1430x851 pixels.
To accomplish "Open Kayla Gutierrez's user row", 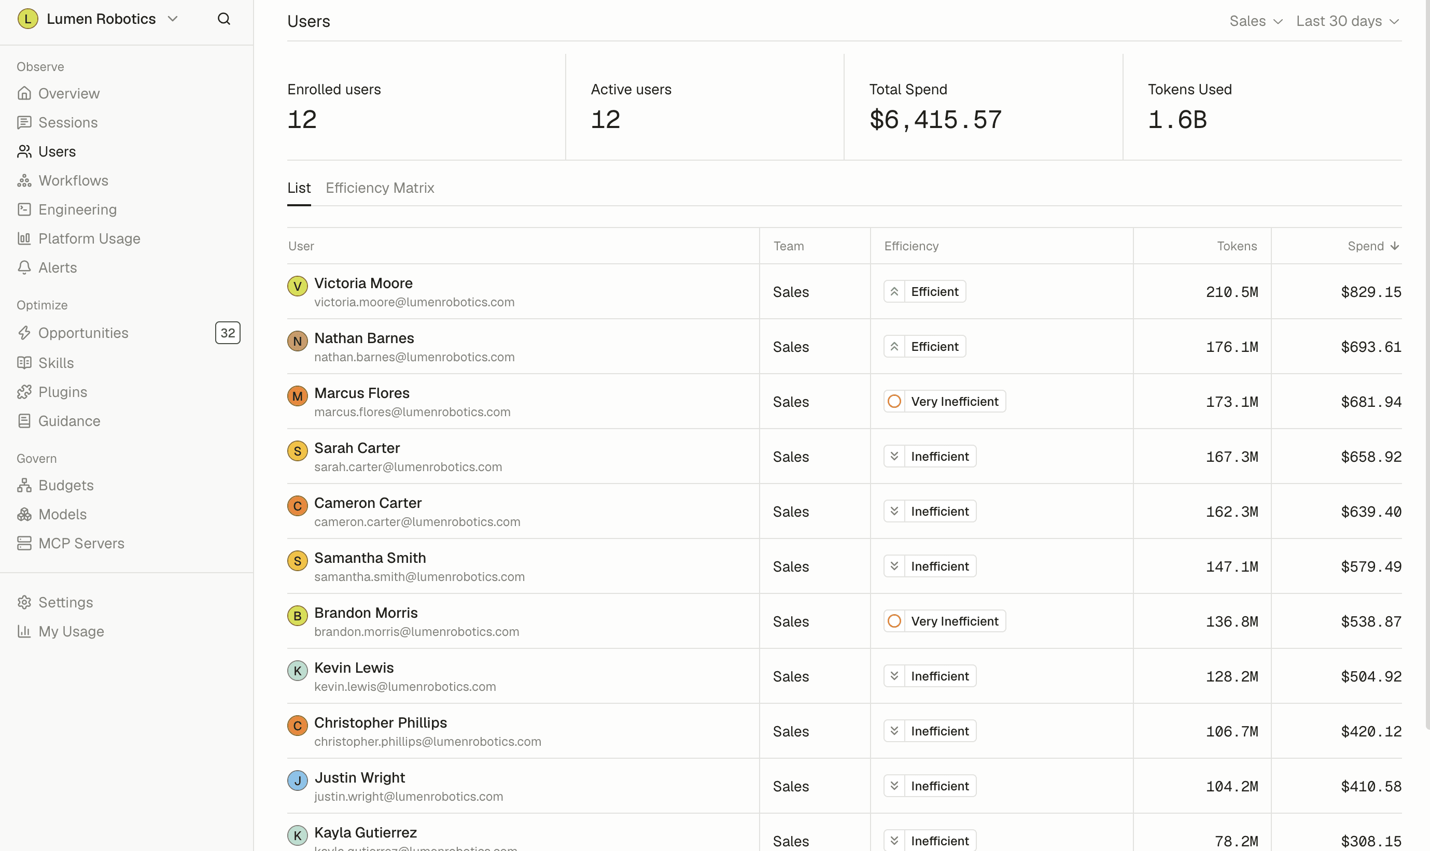I will click(x=844, y=833).
